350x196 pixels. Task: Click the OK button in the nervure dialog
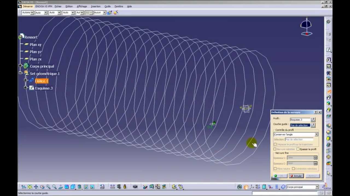pos(280,176)
